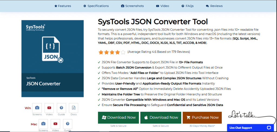
Task: Click the Apple logo on Download Now
Action: (146, 117)
